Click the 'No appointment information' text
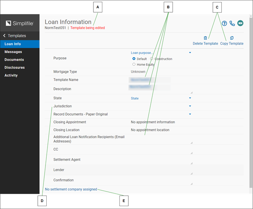 (153, 122)
